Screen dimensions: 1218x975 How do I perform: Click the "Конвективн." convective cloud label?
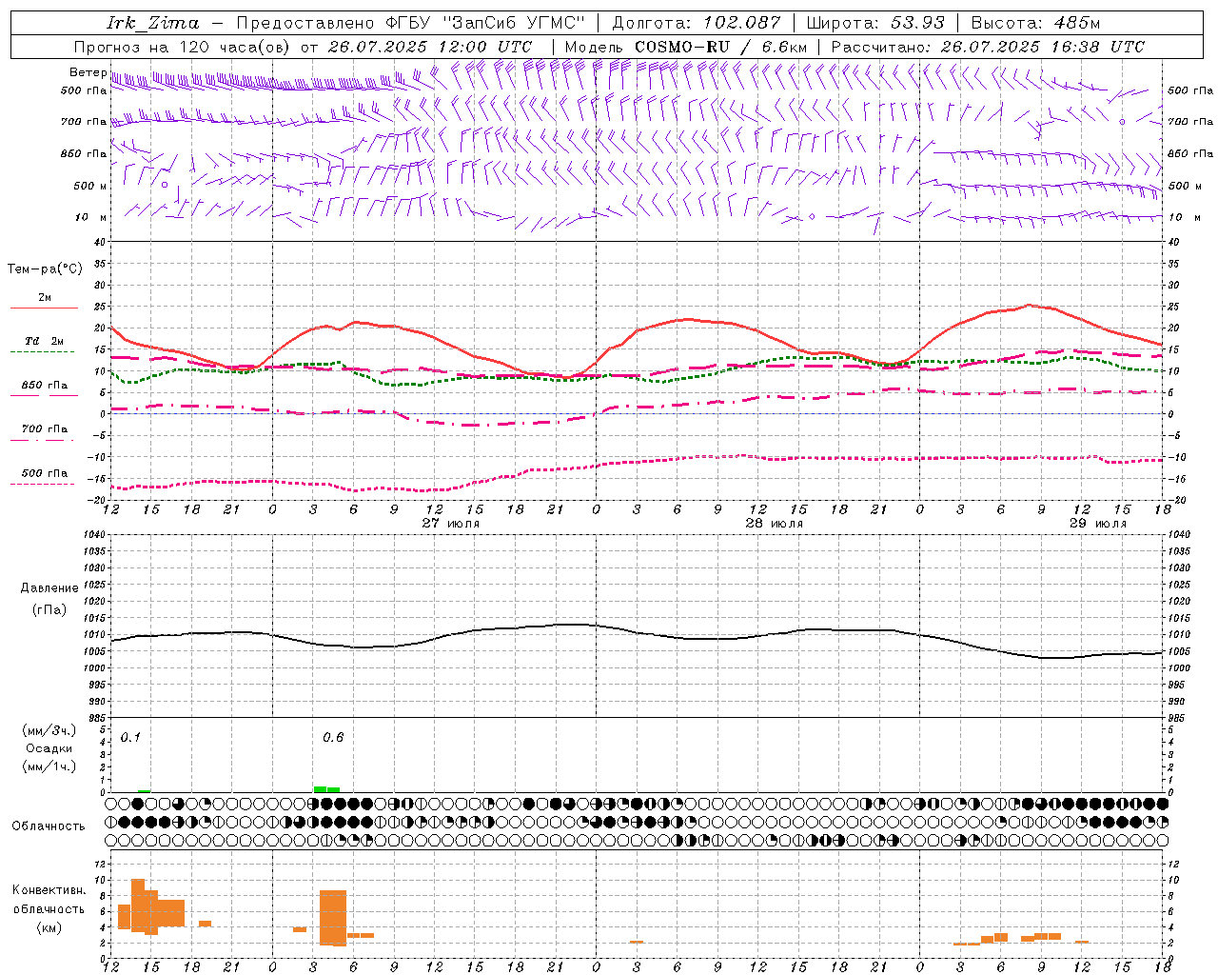pyautogui.click(x=49, y=890)
